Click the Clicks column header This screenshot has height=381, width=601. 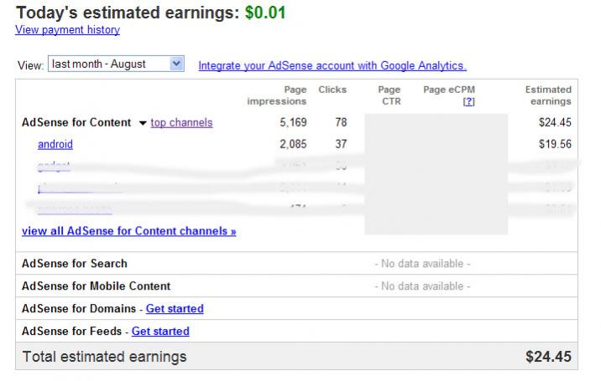(332, 90)
